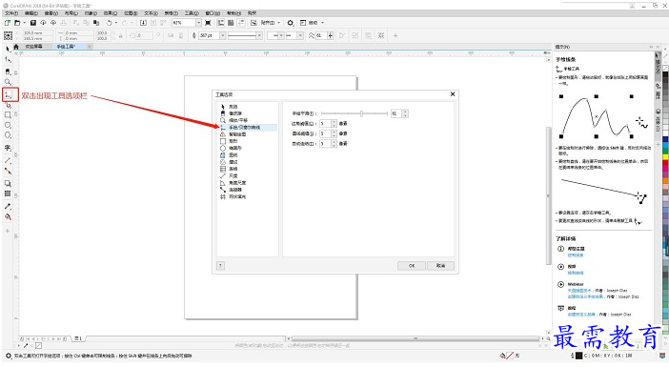The image size is (669, 367).
Task: Click the Full-screen preview icon
Action: point(208,23)
